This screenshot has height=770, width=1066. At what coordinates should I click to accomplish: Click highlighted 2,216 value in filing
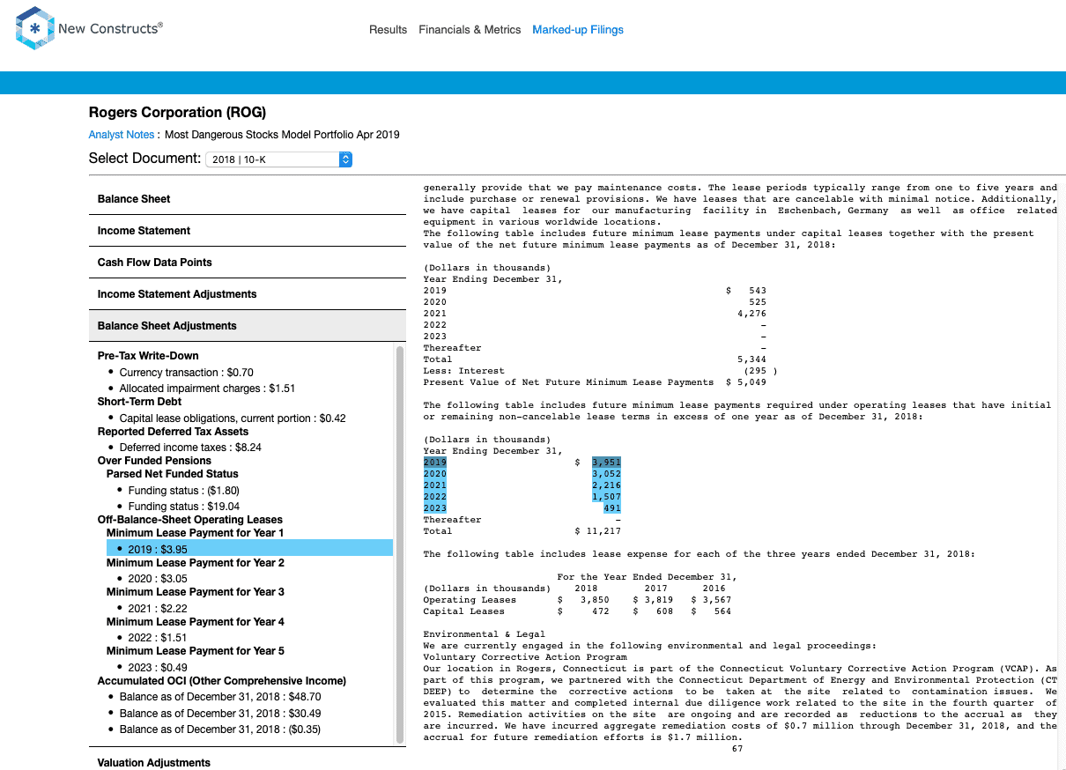point(607,485)
